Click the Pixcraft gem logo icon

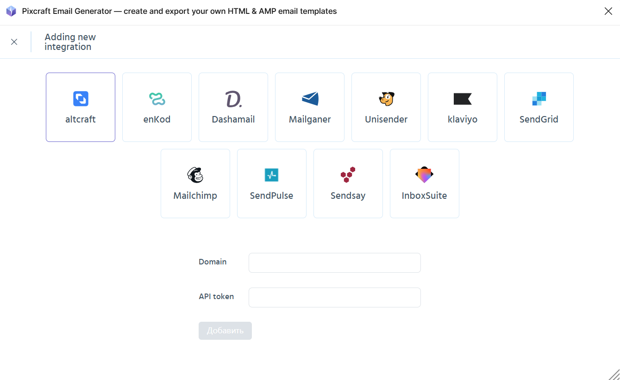click(11, 11)
